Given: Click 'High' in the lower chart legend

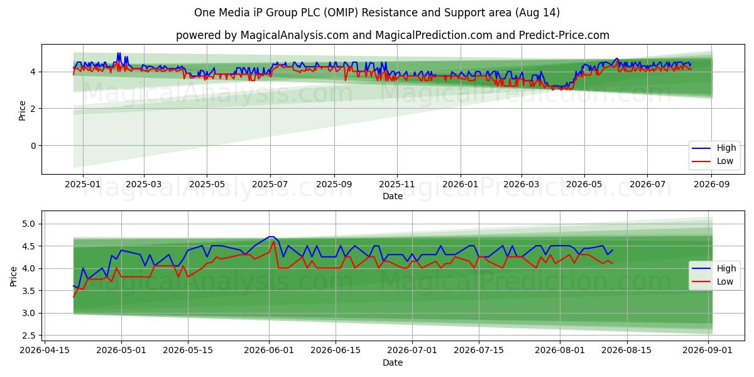Looking at the screenshot, I should (726, 268).
